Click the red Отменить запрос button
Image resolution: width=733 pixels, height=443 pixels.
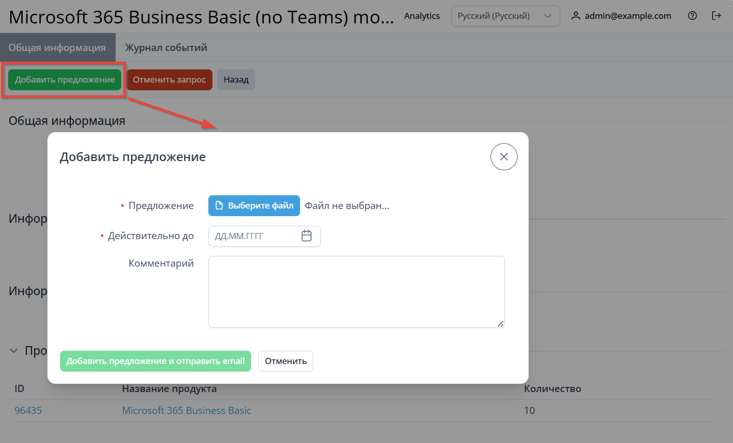tap(169, 80)
